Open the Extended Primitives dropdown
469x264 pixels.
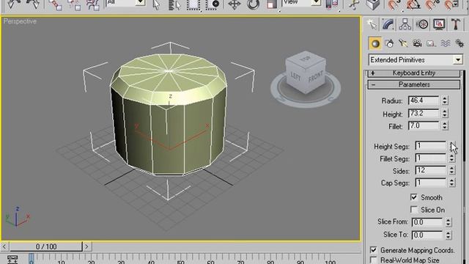pyautogui.click(x=457, y=60)
